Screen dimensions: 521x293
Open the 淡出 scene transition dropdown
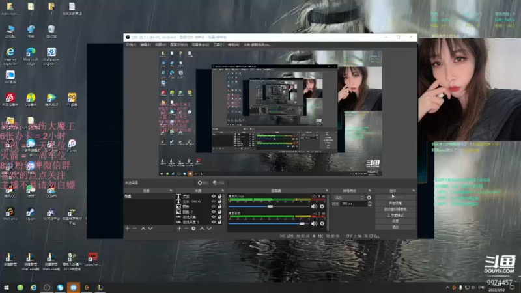point(349,197)
